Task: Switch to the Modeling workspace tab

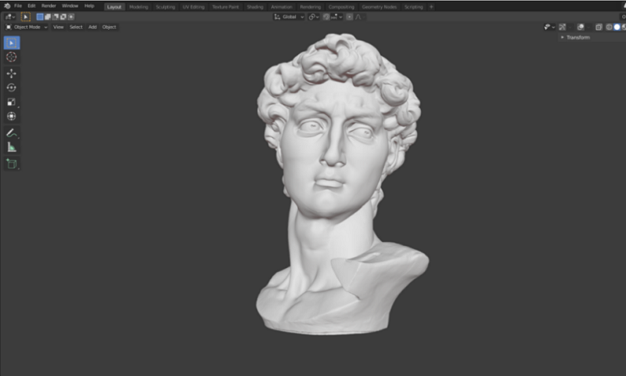Action: click(x=139, y=7)
